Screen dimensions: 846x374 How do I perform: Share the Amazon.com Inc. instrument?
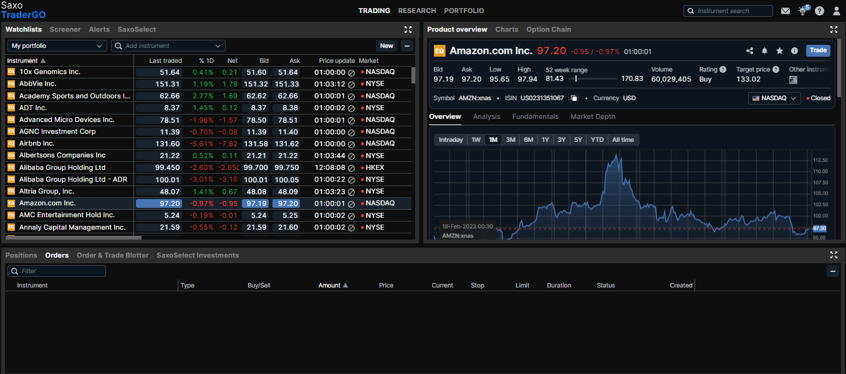(x=750, y=50)
